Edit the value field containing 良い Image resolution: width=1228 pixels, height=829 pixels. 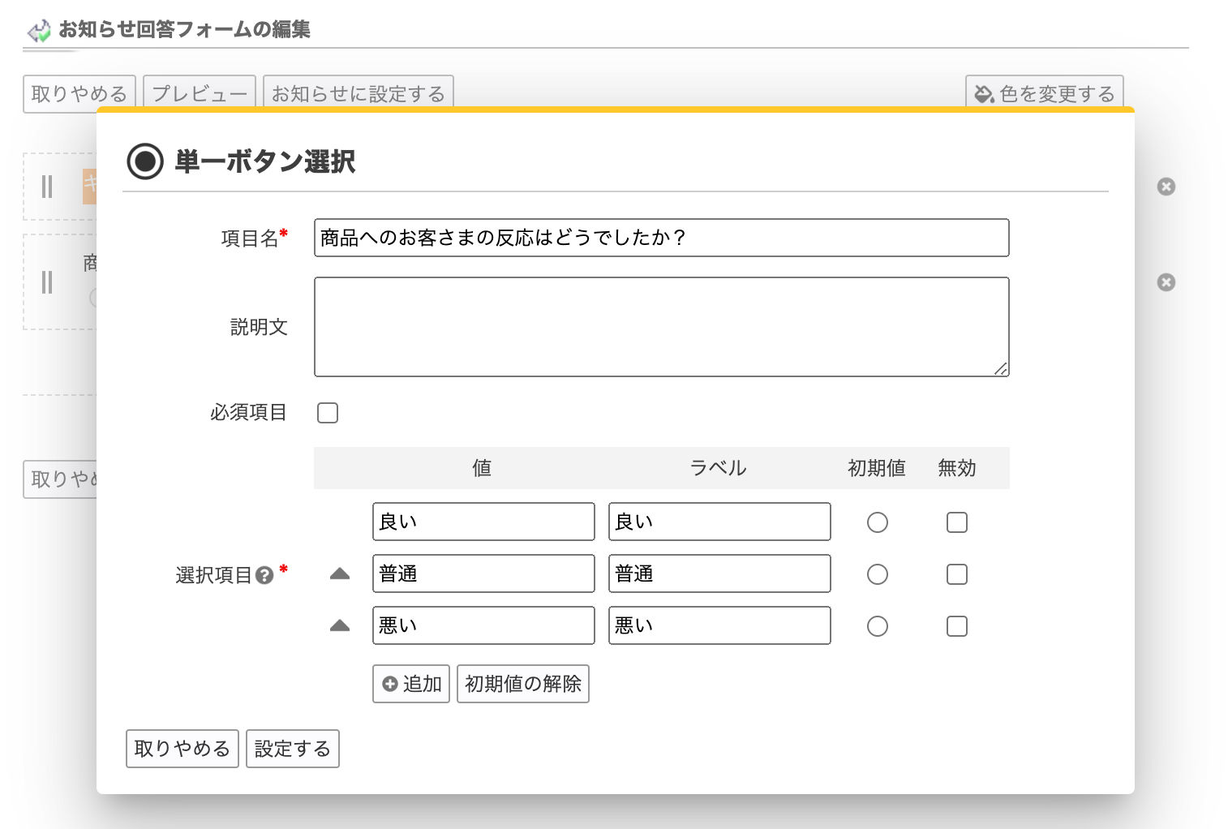click(483, 522)
